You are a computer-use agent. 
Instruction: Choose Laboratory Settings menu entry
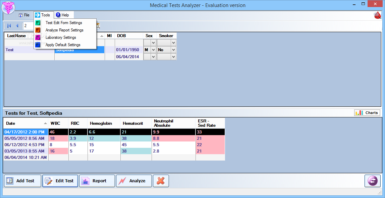pos(65,37)
